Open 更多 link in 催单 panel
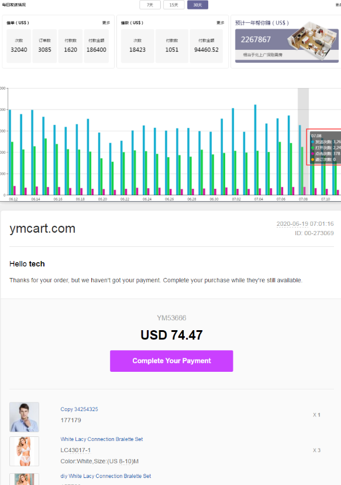 [x=106, y=23]
